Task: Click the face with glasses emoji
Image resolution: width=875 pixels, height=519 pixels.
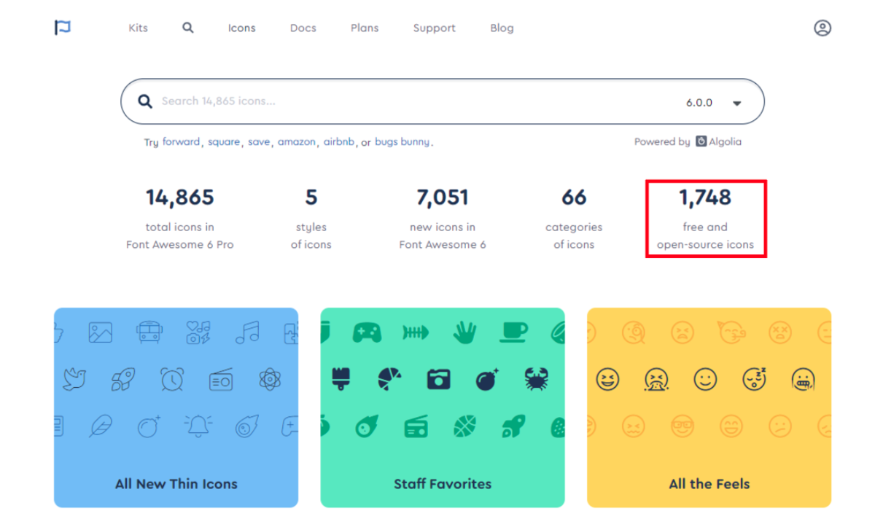Action: pos(682,426)
